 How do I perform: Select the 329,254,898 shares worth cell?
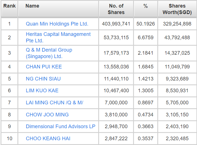(177, 24)
